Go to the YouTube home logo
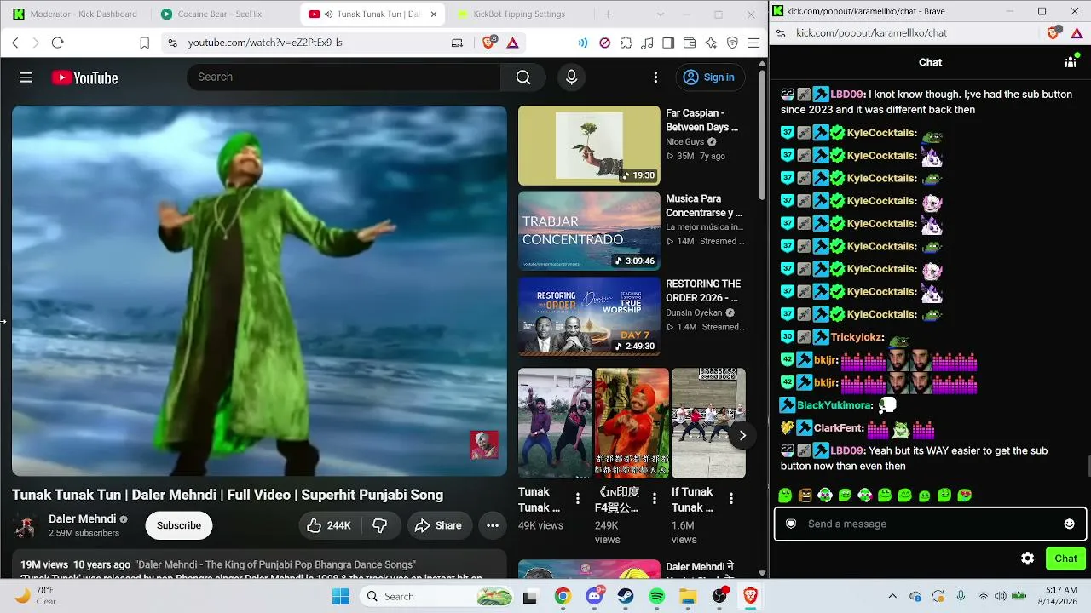The width and height of the screenshot is (1091, 613). tap(84, 77)
